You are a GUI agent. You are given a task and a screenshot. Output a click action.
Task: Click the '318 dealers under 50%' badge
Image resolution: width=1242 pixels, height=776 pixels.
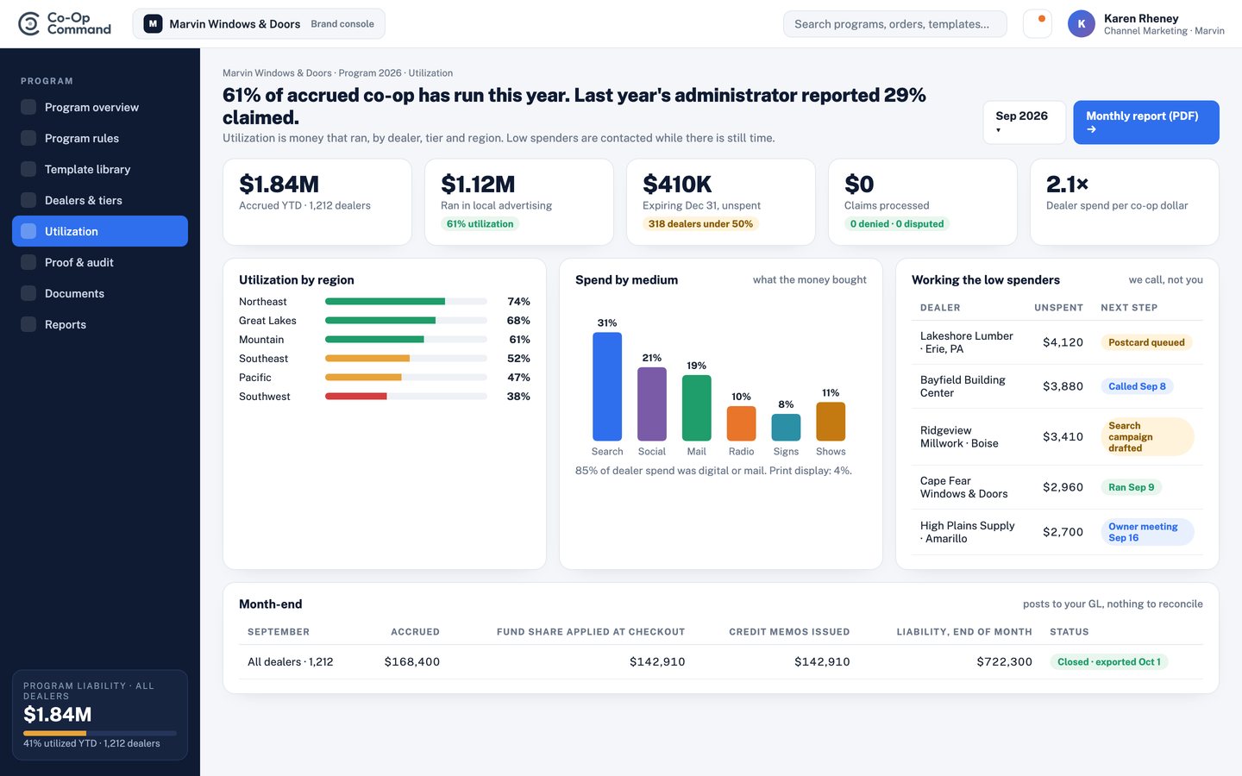click(700, 224)
